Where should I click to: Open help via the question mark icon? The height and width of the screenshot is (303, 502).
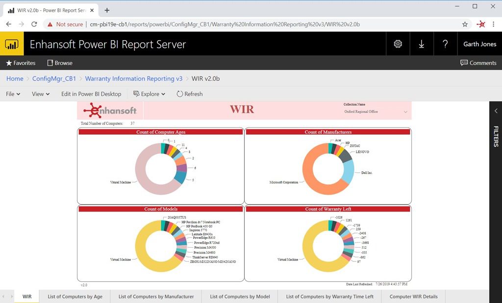click(445, 44)
